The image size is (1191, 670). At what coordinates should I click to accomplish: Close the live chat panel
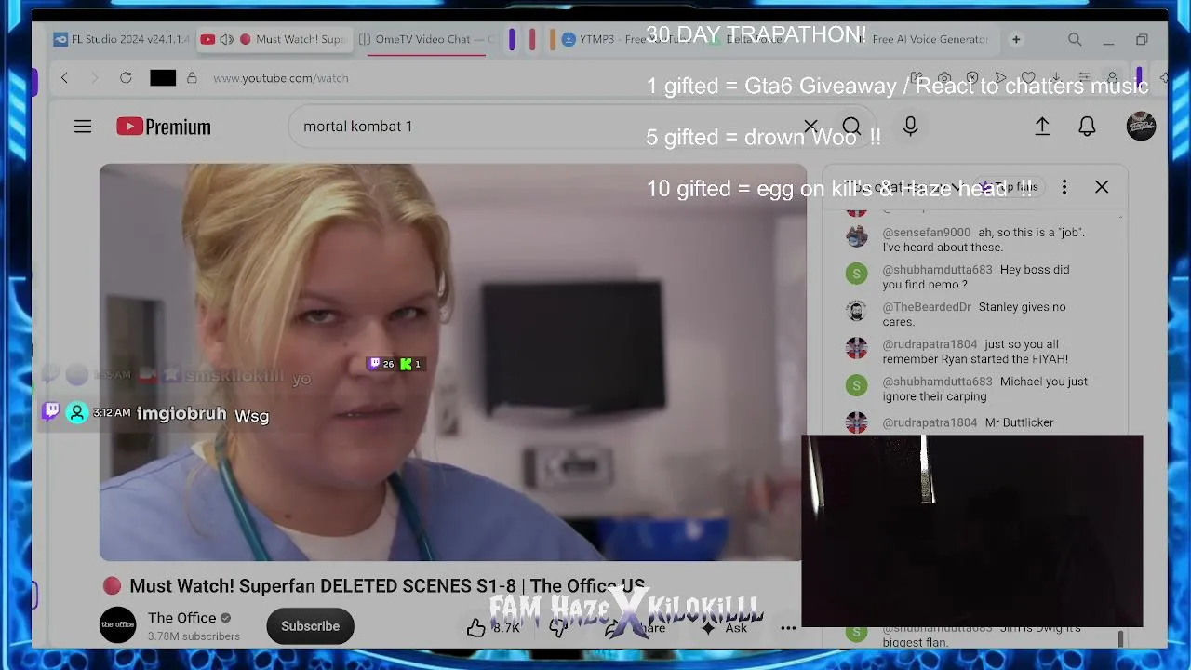pyautogui.click(x=1102, y=187)
